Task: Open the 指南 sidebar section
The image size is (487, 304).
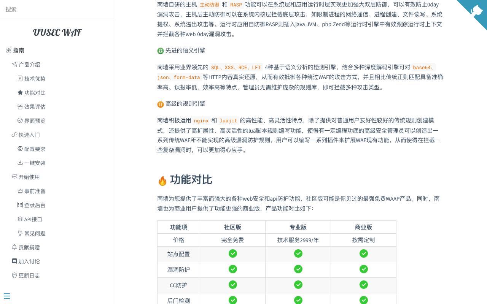Action: coord(19,50)
